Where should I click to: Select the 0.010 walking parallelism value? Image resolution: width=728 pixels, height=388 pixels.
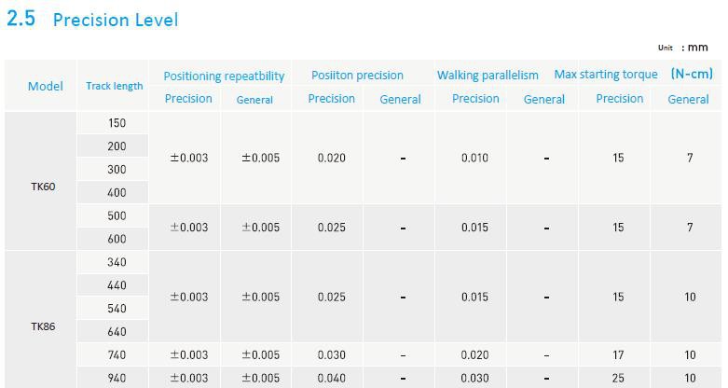tap(474, 158)
